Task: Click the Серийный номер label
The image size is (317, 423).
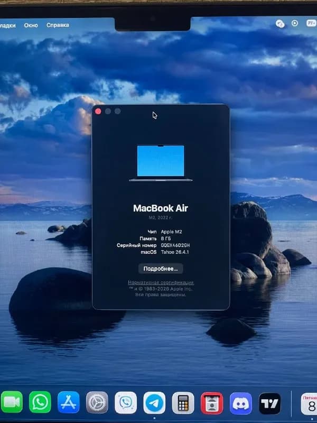Action: (137, 245)
